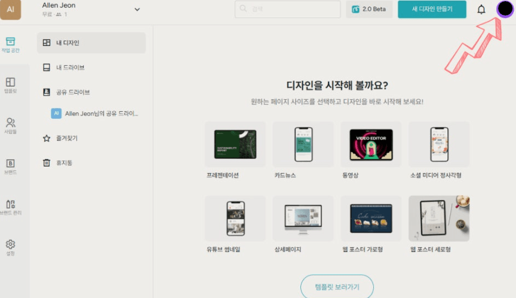Open the 사람들 people sidebar icon
This screenshot has height=298, width=516.
click(10, 125)
